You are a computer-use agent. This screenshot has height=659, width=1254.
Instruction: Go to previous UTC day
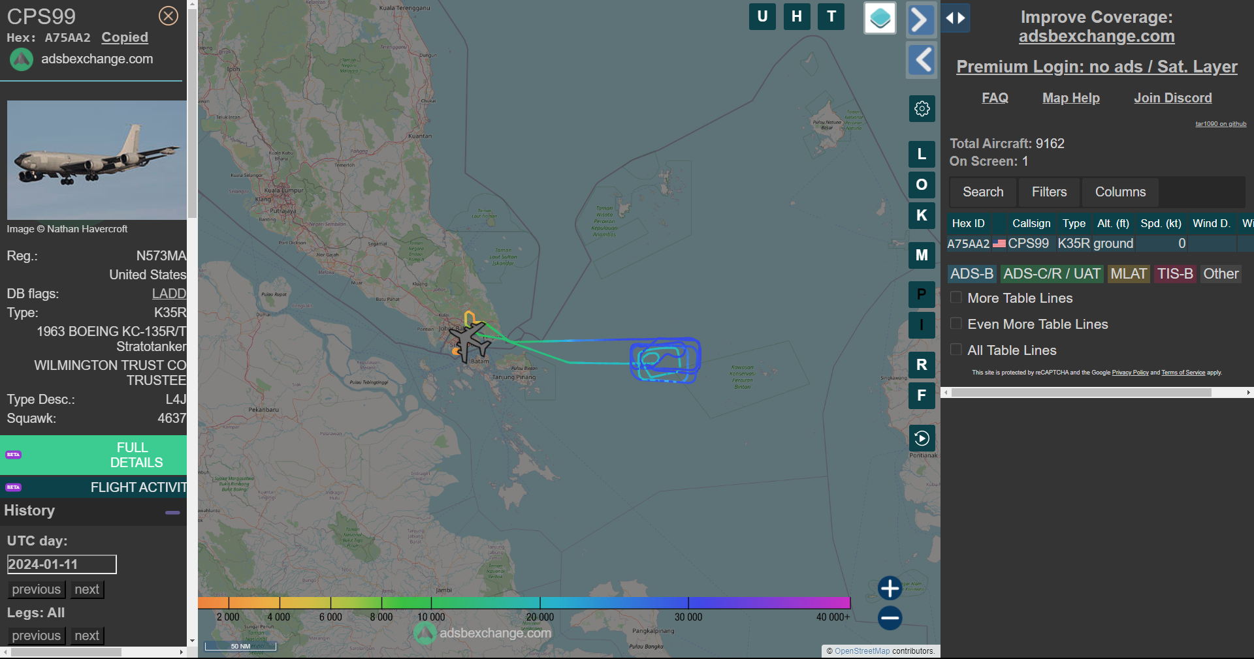[36, 589]
